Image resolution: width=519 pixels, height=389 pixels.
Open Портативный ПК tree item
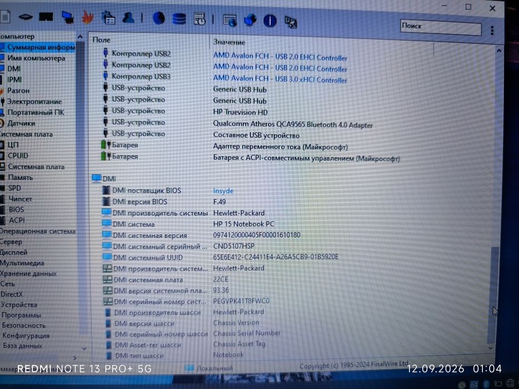(x=36, y=112)
